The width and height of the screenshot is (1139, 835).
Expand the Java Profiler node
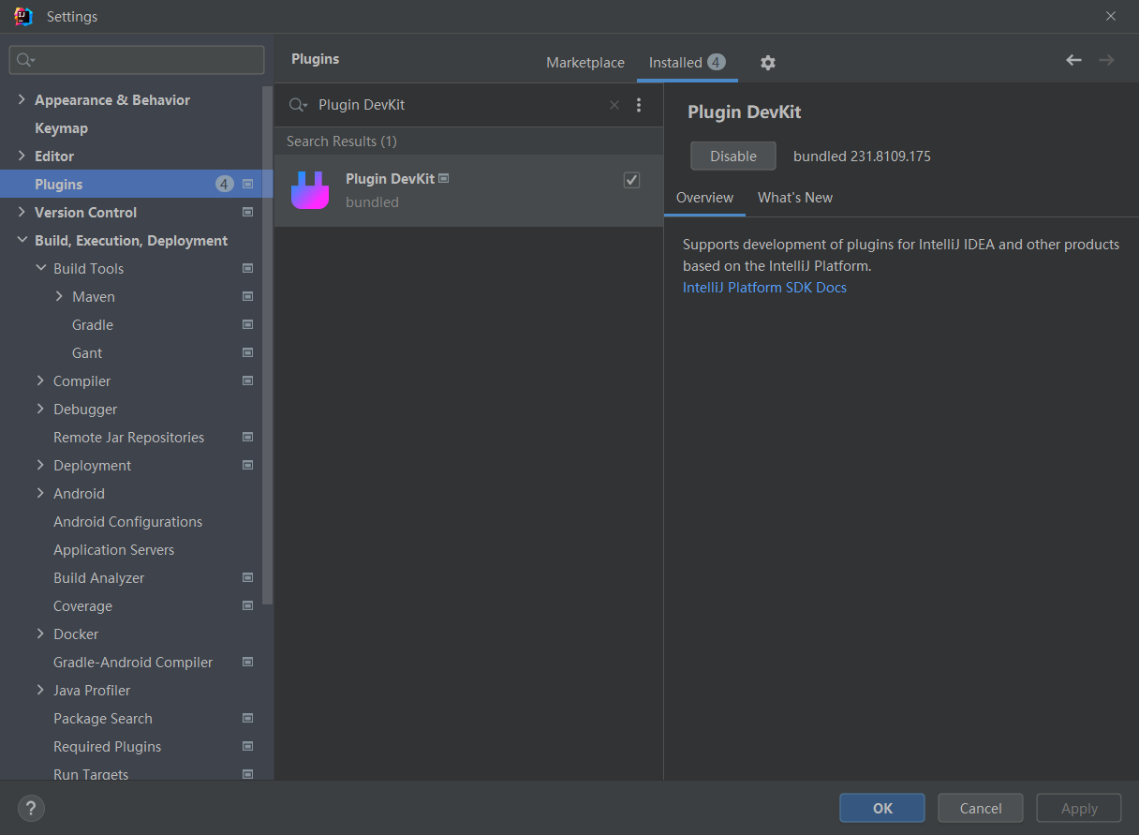[x=40, y=690]
